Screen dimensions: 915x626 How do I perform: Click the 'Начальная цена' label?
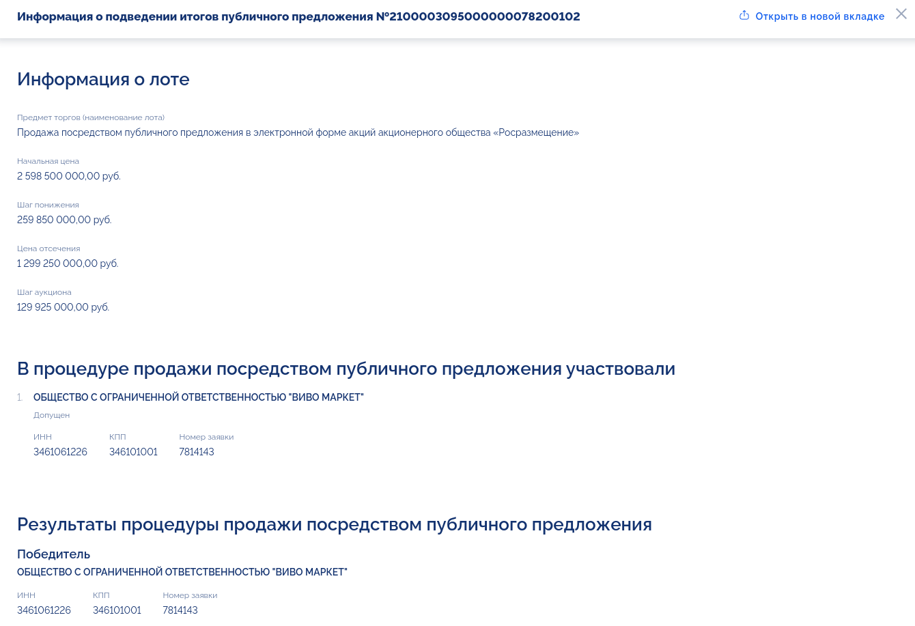[x=48, y=161]
